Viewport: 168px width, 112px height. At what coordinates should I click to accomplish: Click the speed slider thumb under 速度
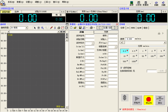124,43
